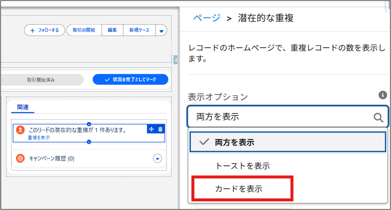Click the 新規ケース button
This screenshot has height=210, width=391.
[139, 30]
